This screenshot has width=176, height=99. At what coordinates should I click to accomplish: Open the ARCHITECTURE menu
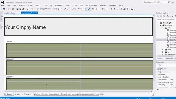click(91, 5)
